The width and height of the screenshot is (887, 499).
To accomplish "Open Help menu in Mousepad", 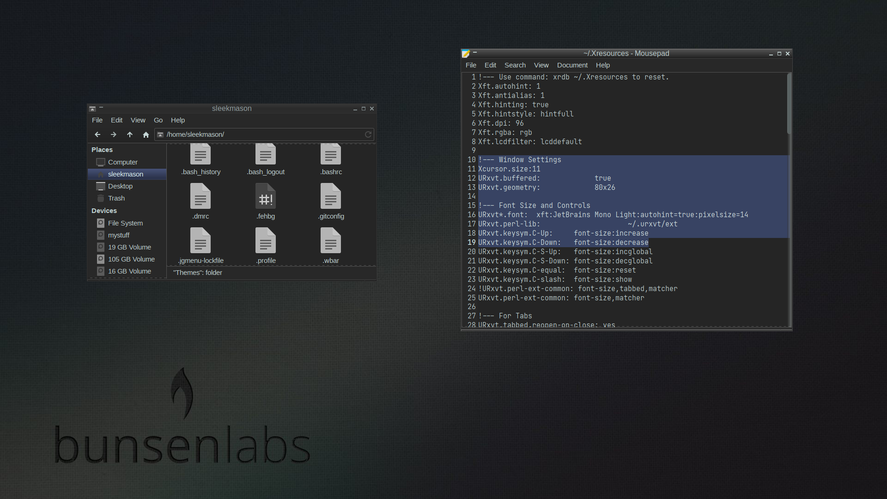I will (x=603, y=65).
